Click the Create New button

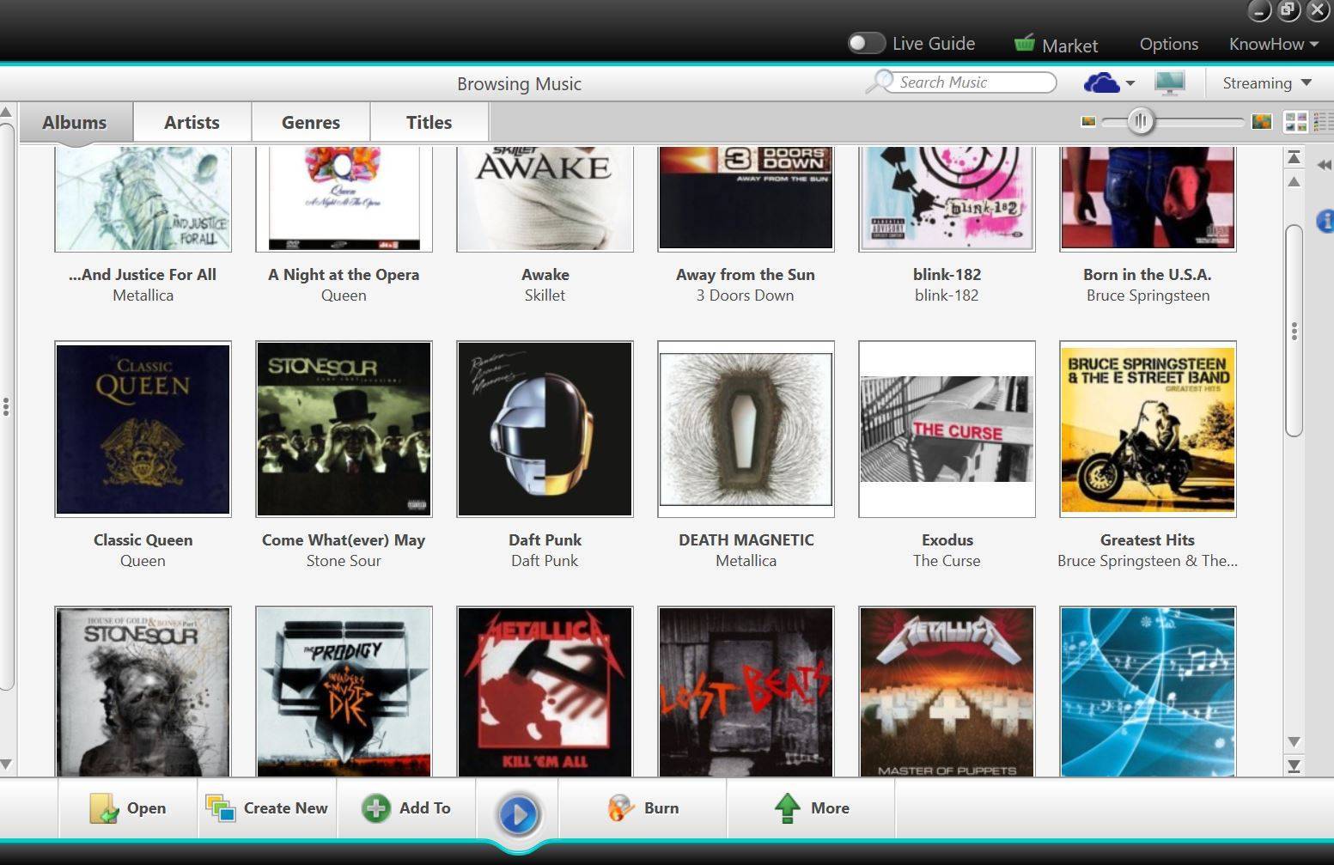[x=267, y=808]
